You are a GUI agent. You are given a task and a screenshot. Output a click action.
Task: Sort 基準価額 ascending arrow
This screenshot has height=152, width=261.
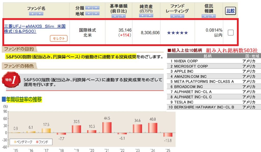pyautogui.click(x=115, y=16)
